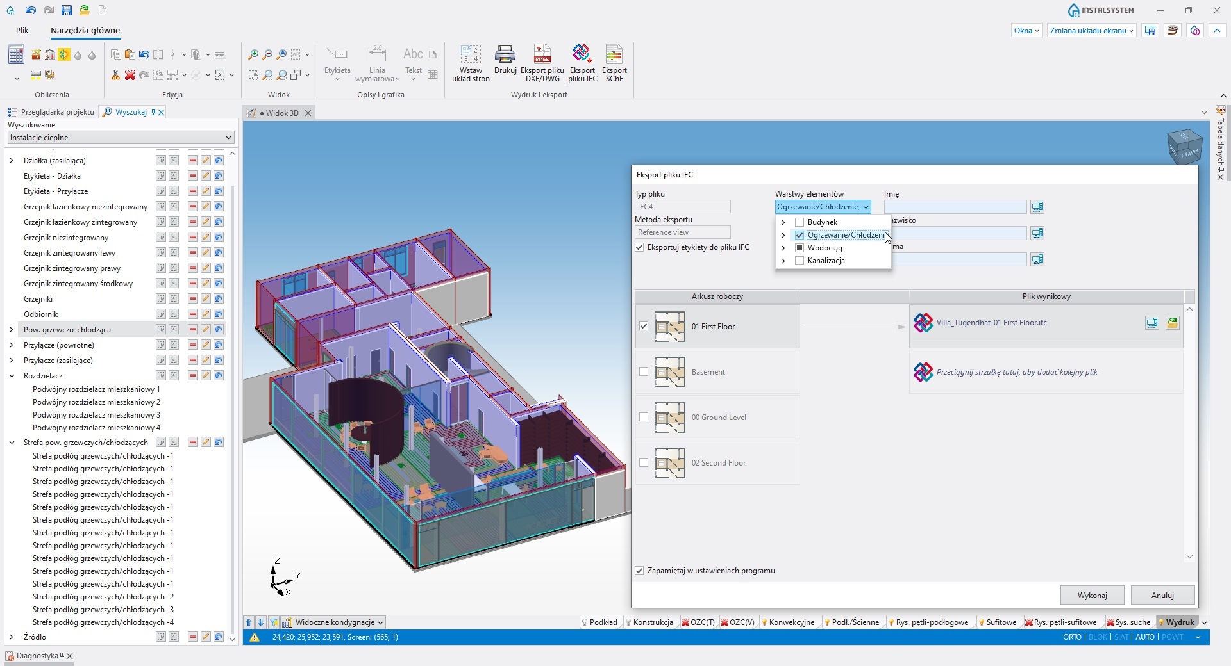1231x666 pixels.
Task: Click the Anuluj button
Action: pos(1162,596)
